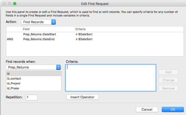Click the green zoom window button
The width and height of the screenshot is (186, 115).
15,4
